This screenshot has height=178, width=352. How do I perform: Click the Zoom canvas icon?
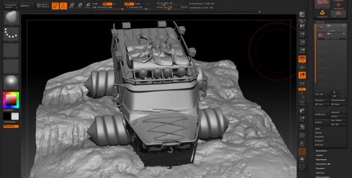[302, 35]
